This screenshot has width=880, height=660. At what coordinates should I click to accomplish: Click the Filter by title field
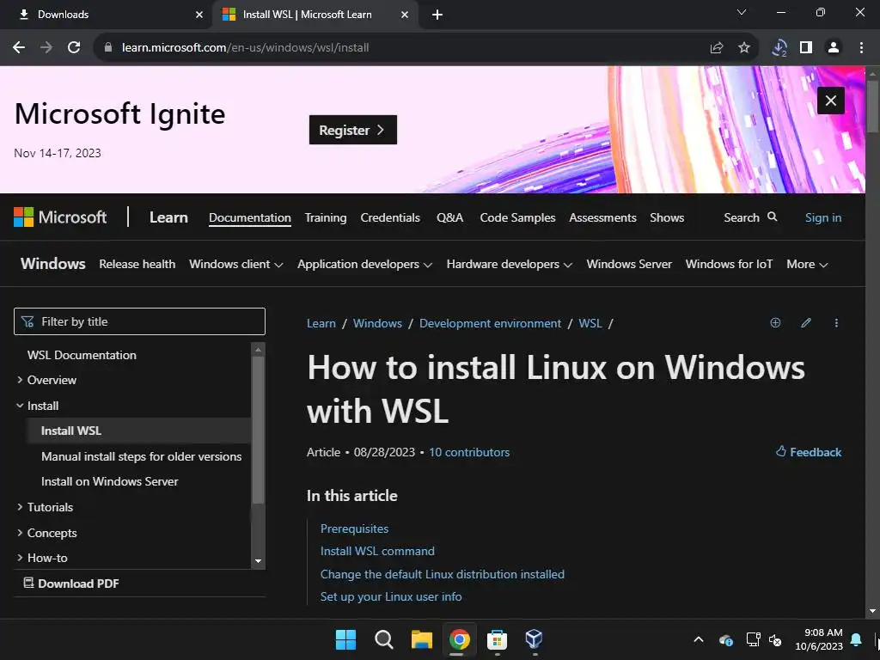click(x=139, y=321)
